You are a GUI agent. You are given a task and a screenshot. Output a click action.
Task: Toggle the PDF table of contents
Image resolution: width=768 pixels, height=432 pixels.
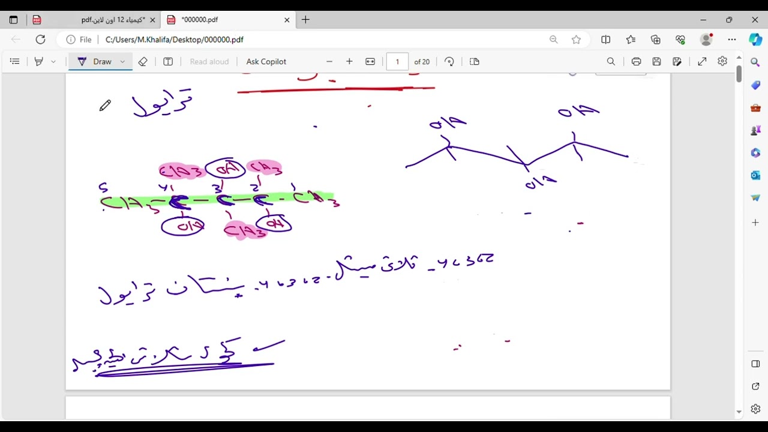tap(15, 61)
